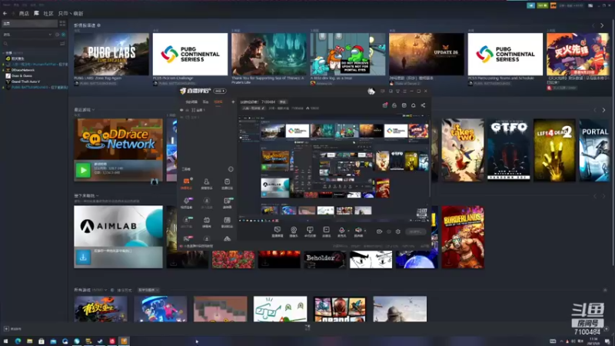This screenshot has width=615, height=346.
Task: Open the PUBG LABS news thumbnail
Action: [111, 54]
